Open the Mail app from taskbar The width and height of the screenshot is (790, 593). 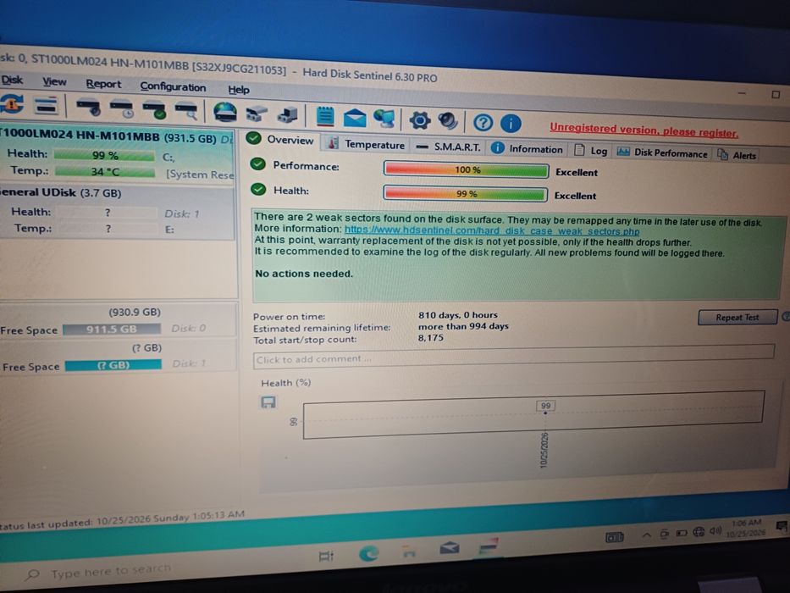pyautogui.click(x=449, y=548)
